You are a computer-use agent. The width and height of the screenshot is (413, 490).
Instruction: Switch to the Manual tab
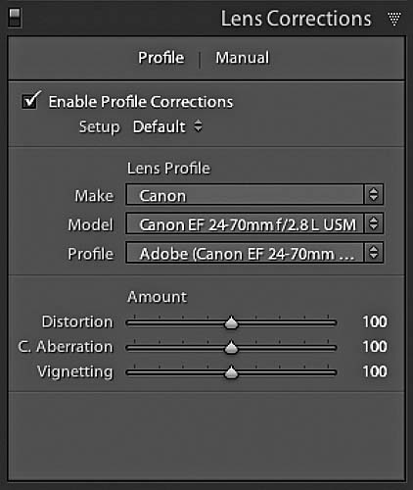(x=243, y=58)
